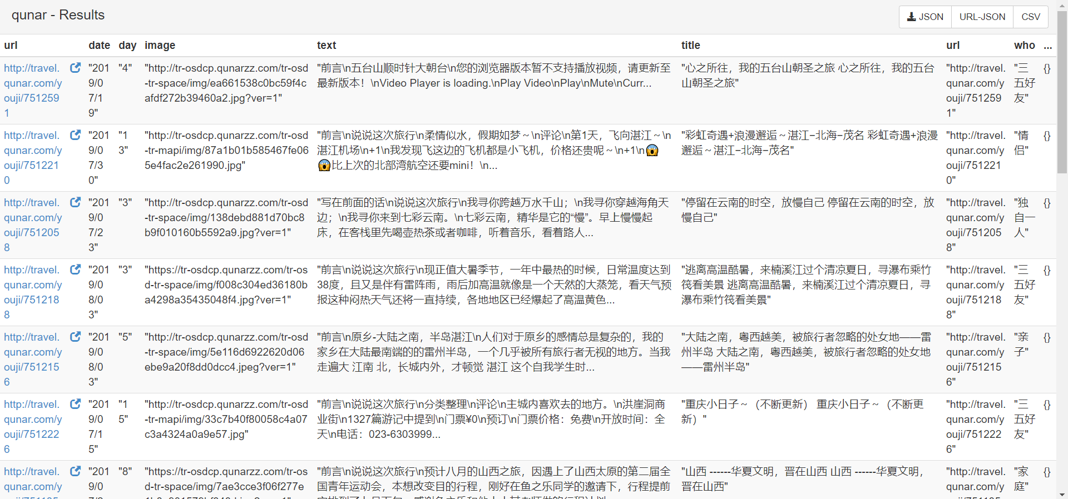
Task: Open the URL-JSON export
Action: [982, 17]
